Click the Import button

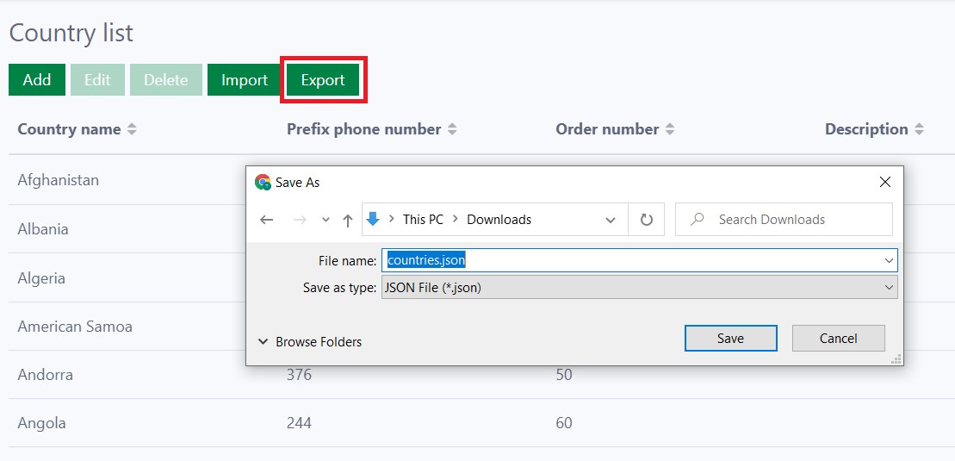245,80
